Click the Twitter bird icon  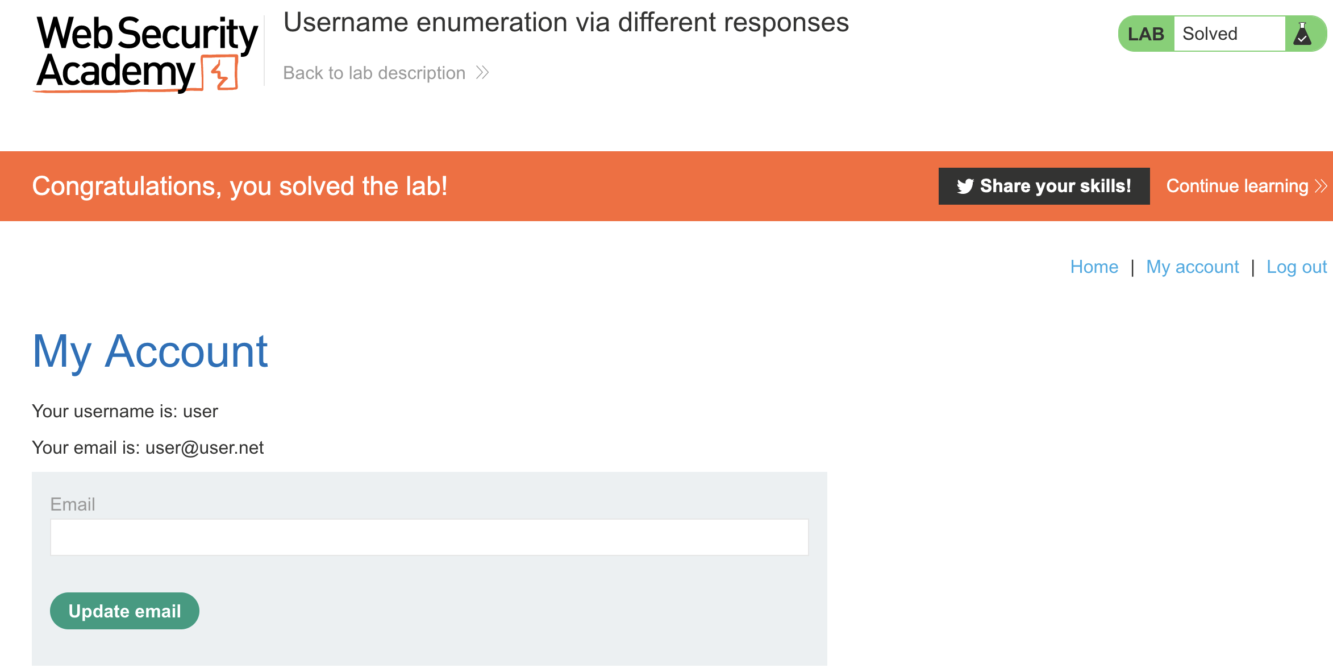[965, 186]
